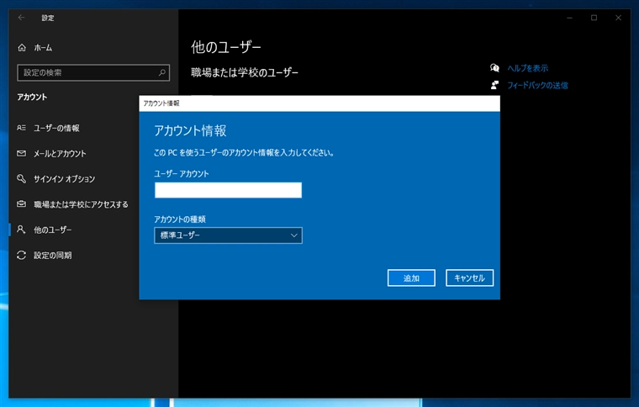The image size is (639, 407).
Task: Click the ヘルプを表示 help icon
Action: pyautogui.click(x=494, y=67)
